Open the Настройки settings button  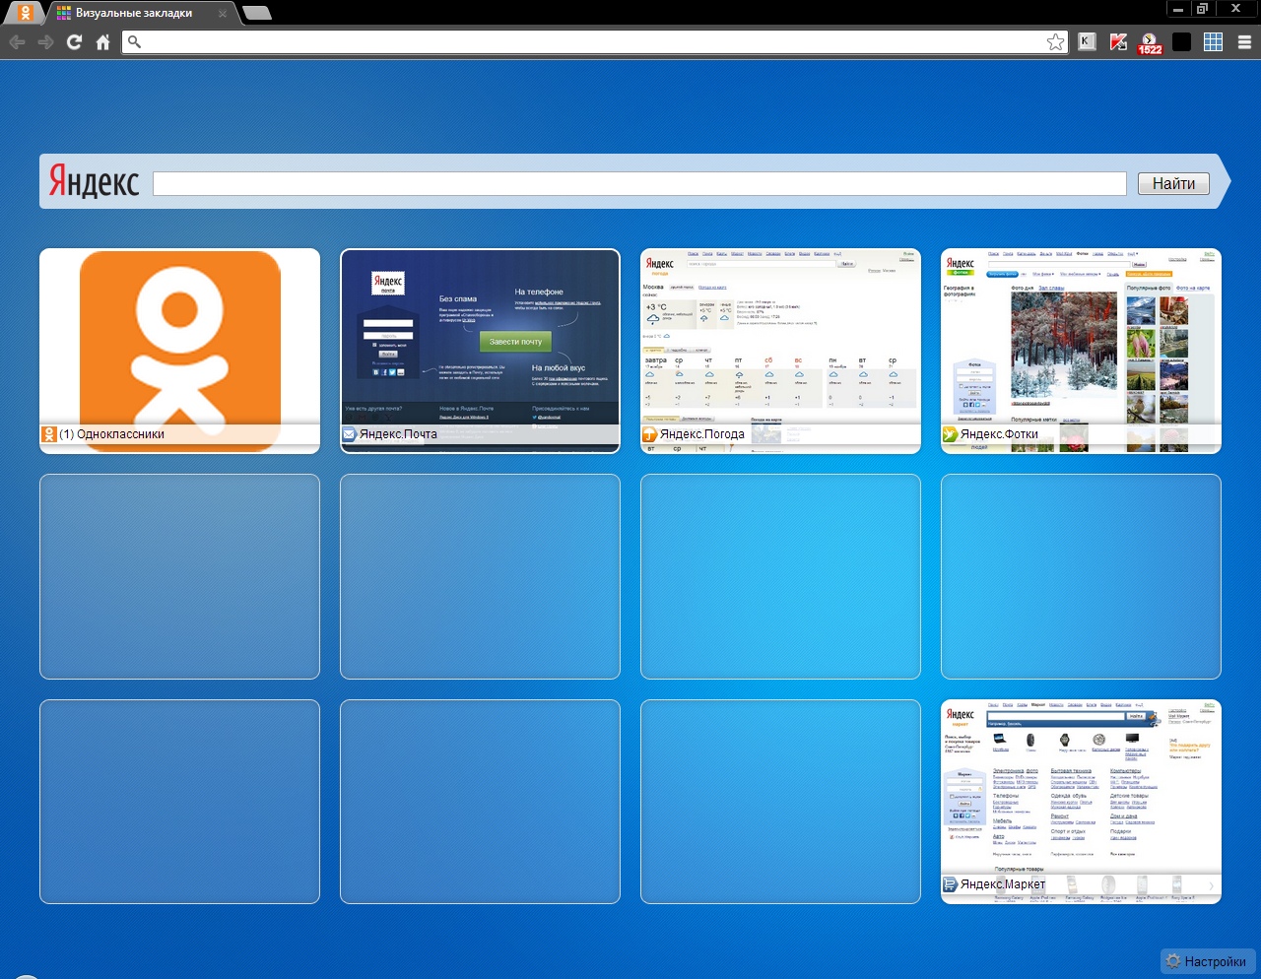[1207, 961]
